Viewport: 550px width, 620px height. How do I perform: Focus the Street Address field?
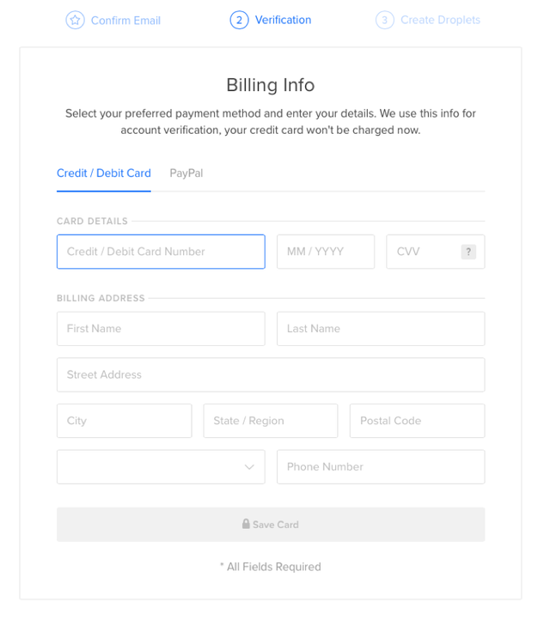(x=271, y=375)
